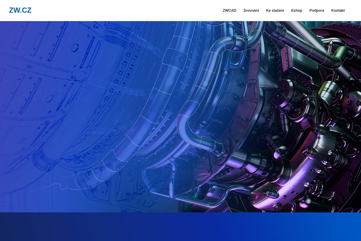Go to the Srovnání page
361x241 pixels.
pos(251,11)
